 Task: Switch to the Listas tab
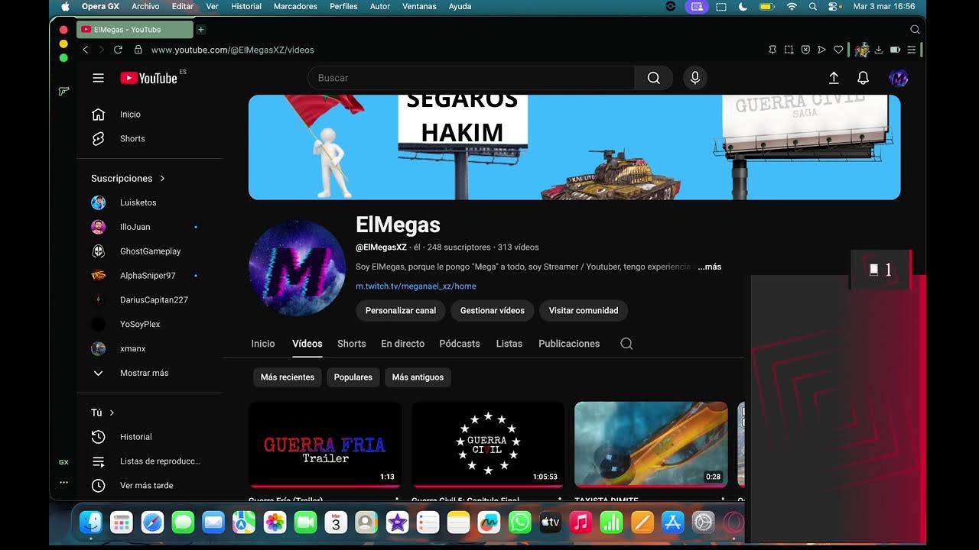tap(509, 344)
